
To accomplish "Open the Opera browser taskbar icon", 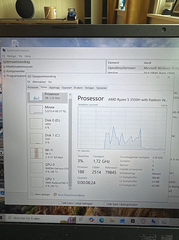I will [143, 221].
